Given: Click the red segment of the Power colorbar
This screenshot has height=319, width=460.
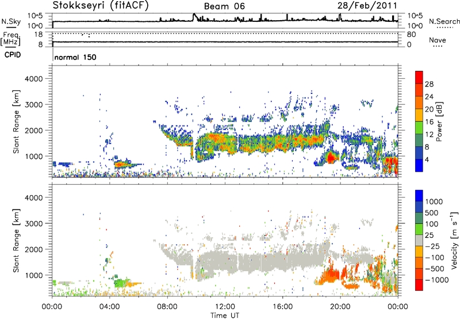Looking at the screenshot, I should (x=419, y=77).
